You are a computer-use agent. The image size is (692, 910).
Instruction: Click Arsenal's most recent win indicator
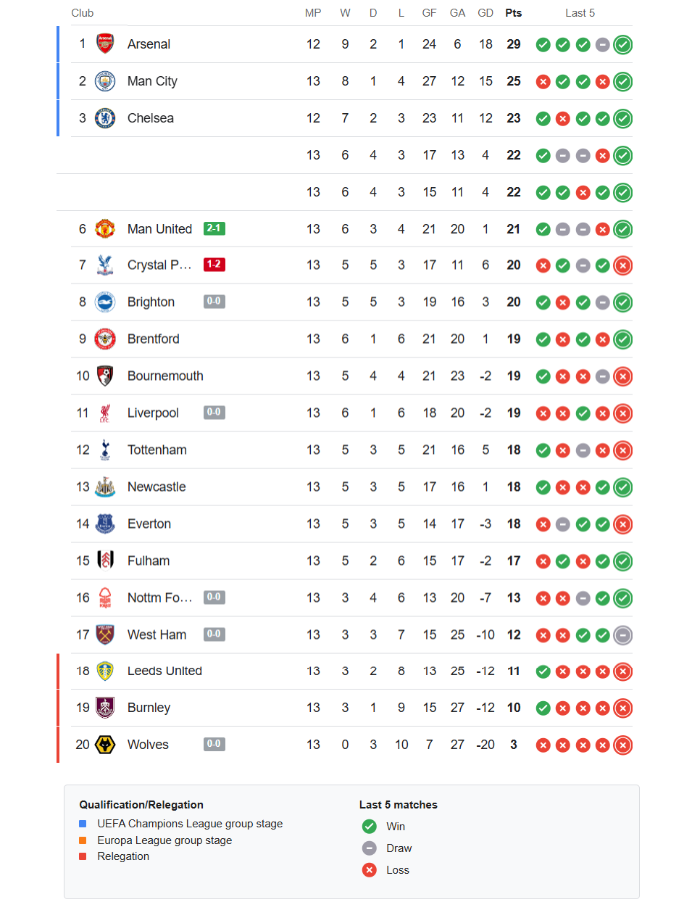coord(622,44)
